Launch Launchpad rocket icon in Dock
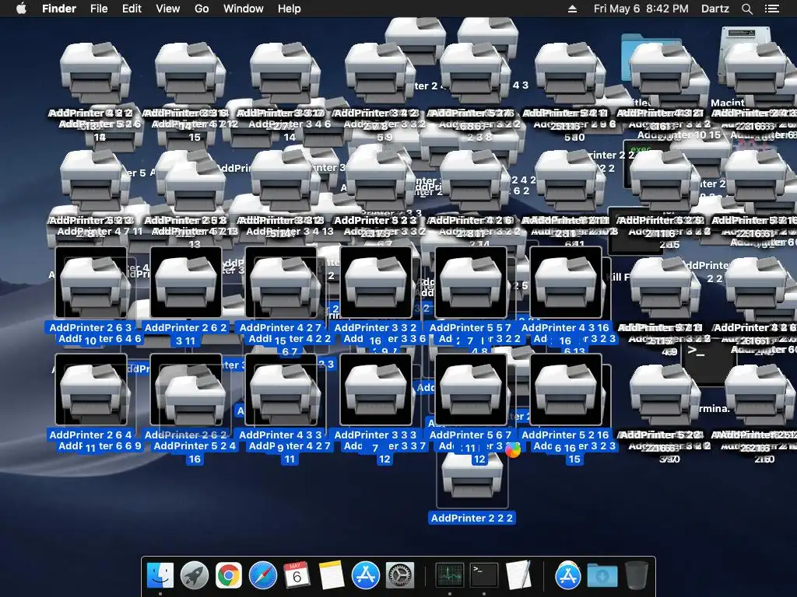 point(194,575)
